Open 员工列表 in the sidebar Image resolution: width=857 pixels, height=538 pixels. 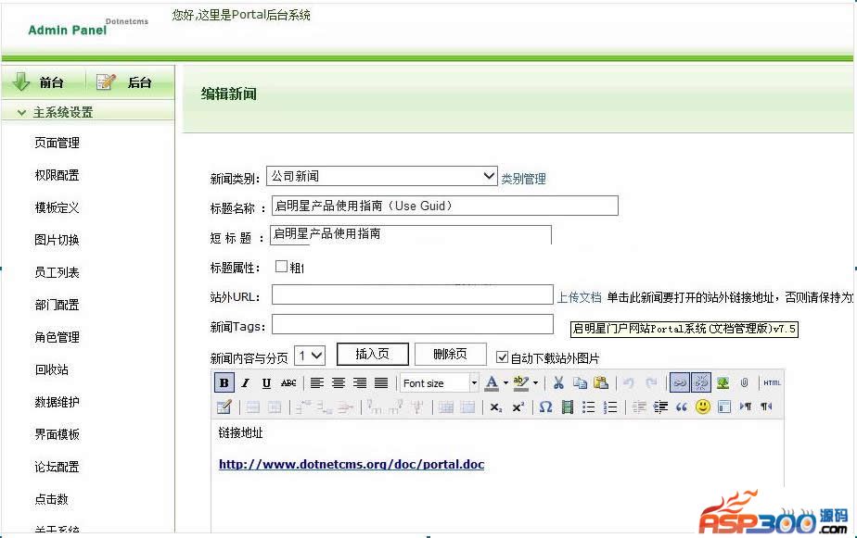pos(57,272)
